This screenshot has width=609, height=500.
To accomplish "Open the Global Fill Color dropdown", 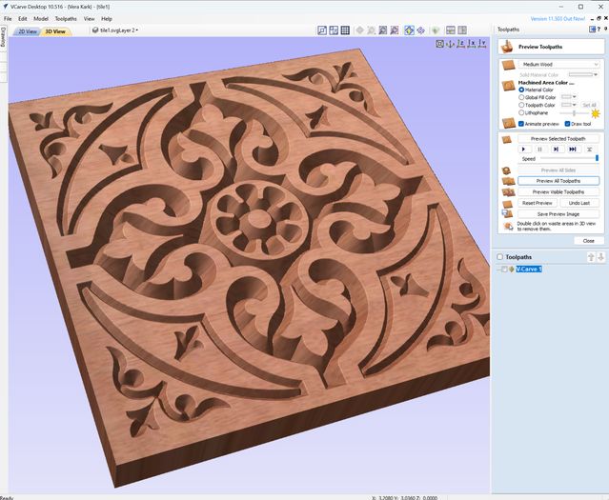I will coord(569,97).
